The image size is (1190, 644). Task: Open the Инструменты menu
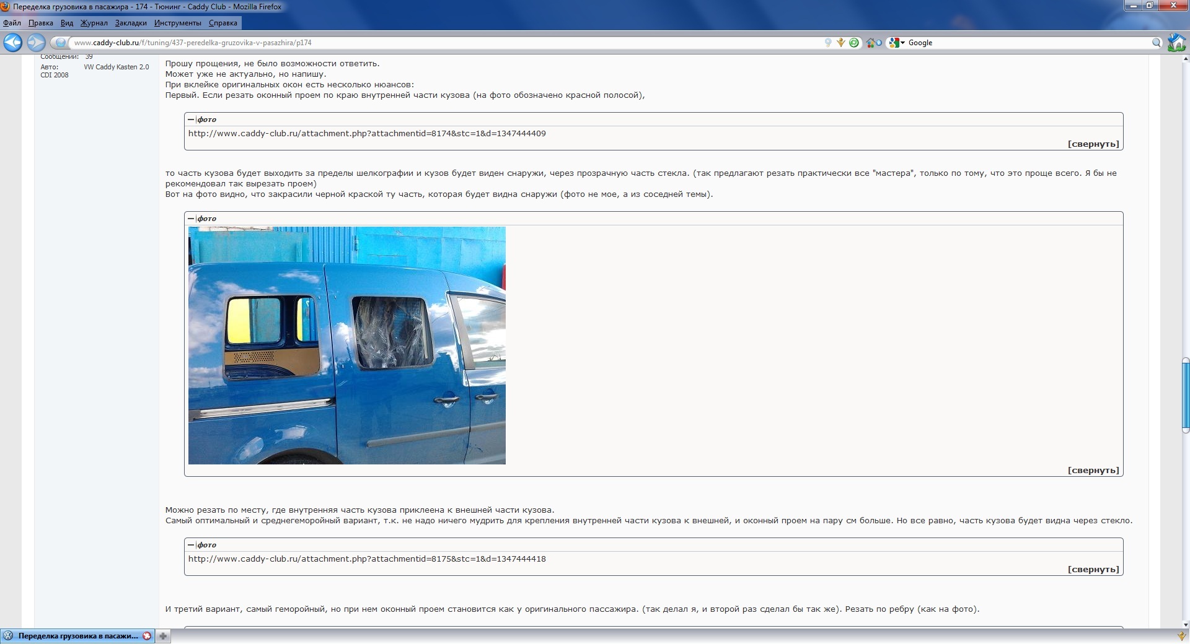(178, 23)
